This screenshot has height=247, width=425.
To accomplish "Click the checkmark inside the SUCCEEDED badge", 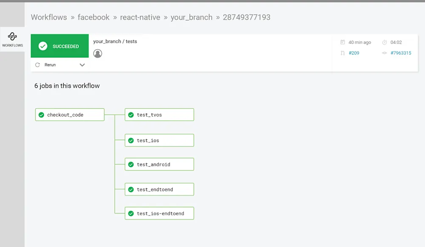I will click(x=42, y=46).
